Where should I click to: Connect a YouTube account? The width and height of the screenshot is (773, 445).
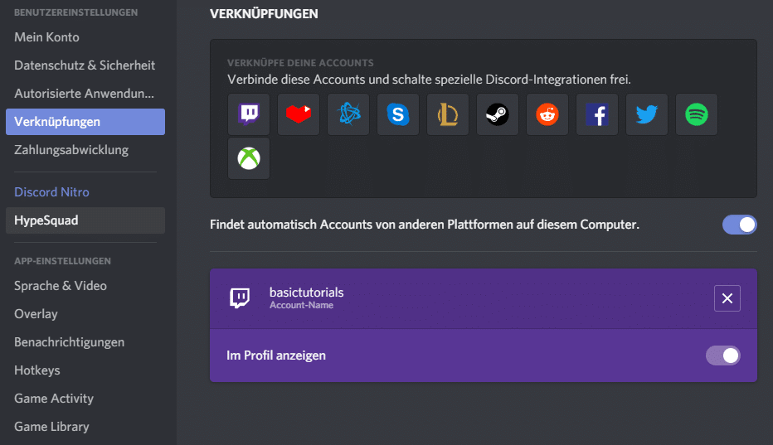pos(299,114)
